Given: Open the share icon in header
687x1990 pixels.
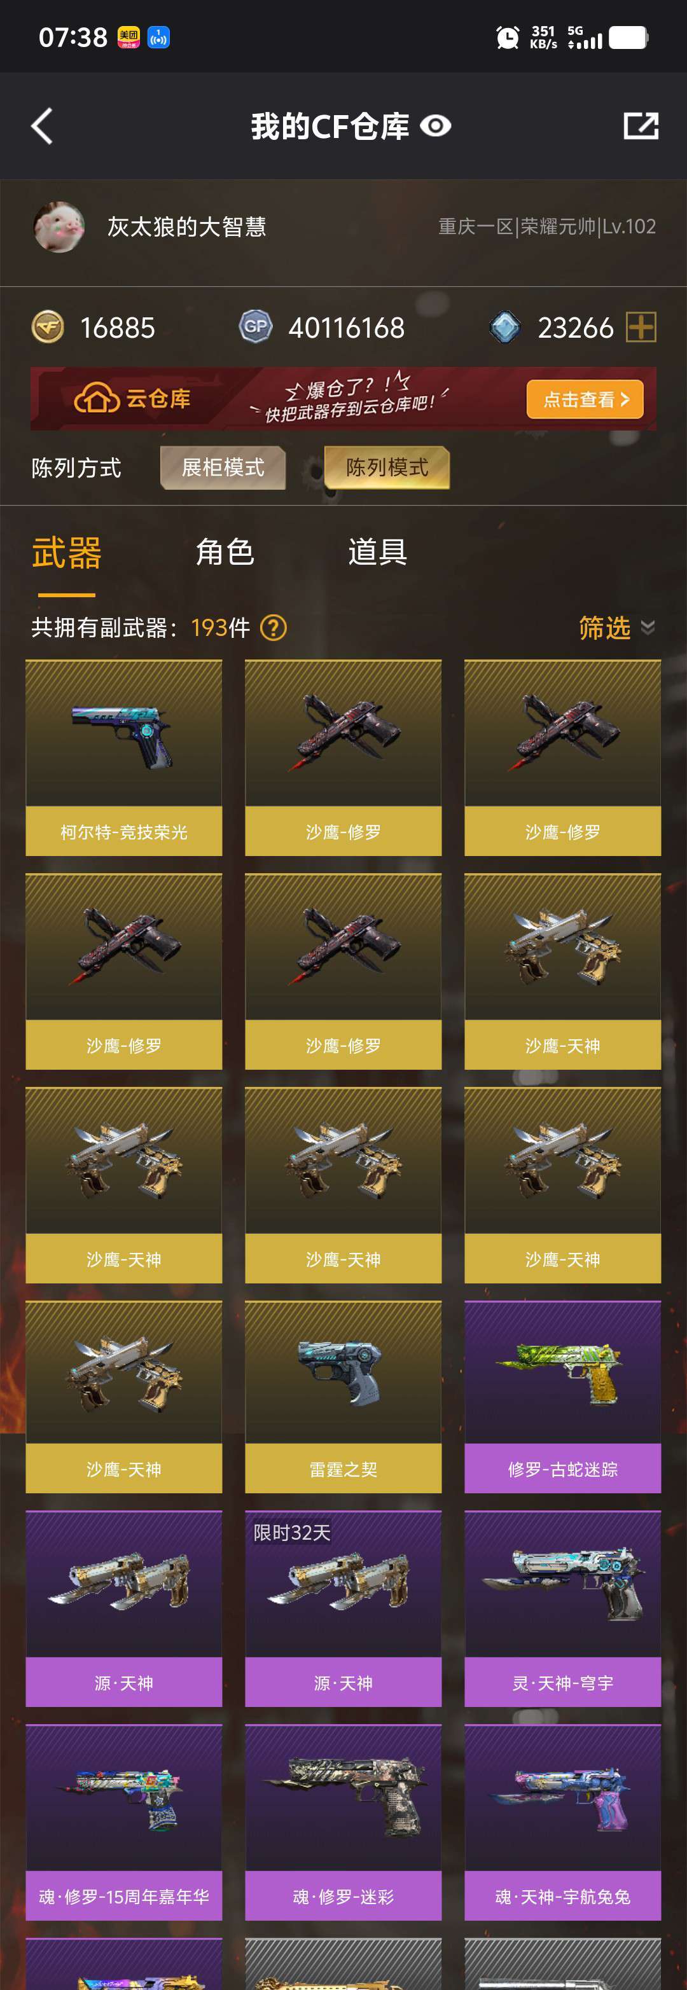Looking at the screenshot, I should (x=641, y=126).
